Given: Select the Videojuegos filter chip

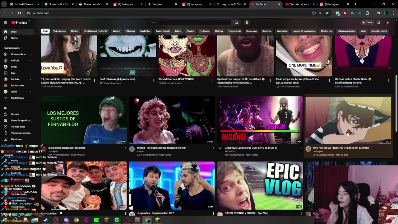Looking at the screenshot, I should [x=59, y=31].
